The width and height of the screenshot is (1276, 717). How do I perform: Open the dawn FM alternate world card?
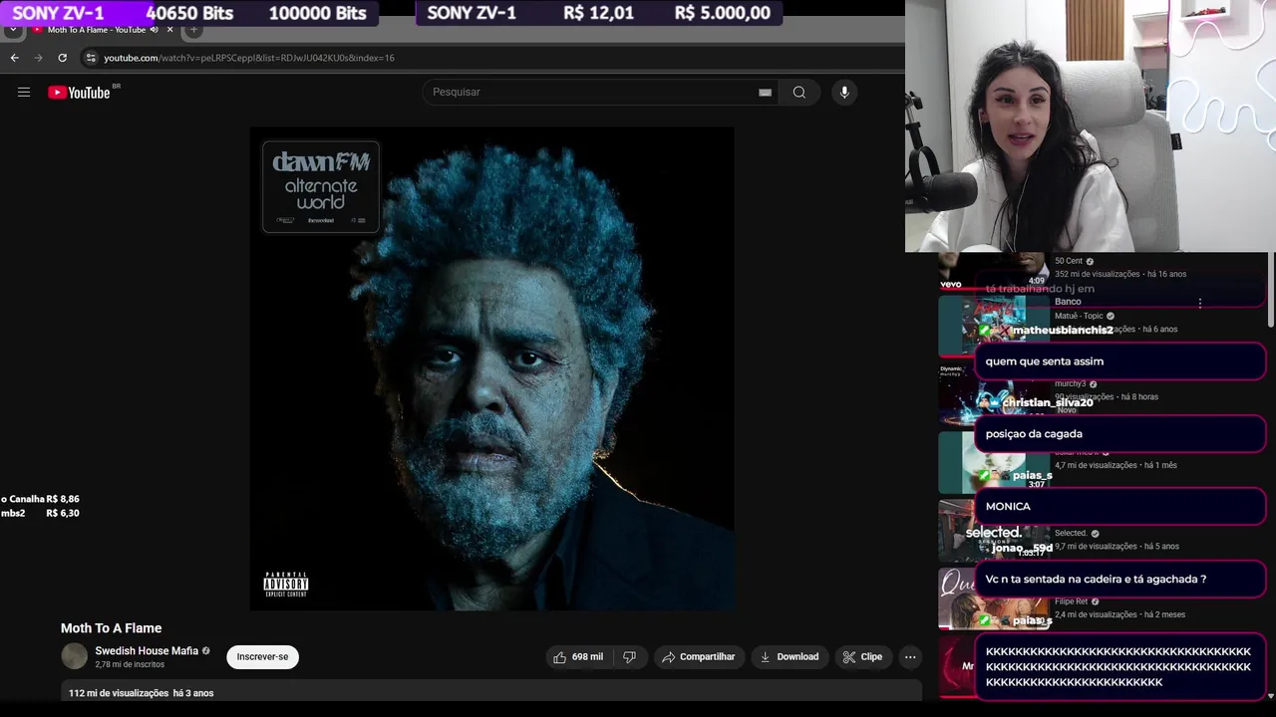[321, 186]
